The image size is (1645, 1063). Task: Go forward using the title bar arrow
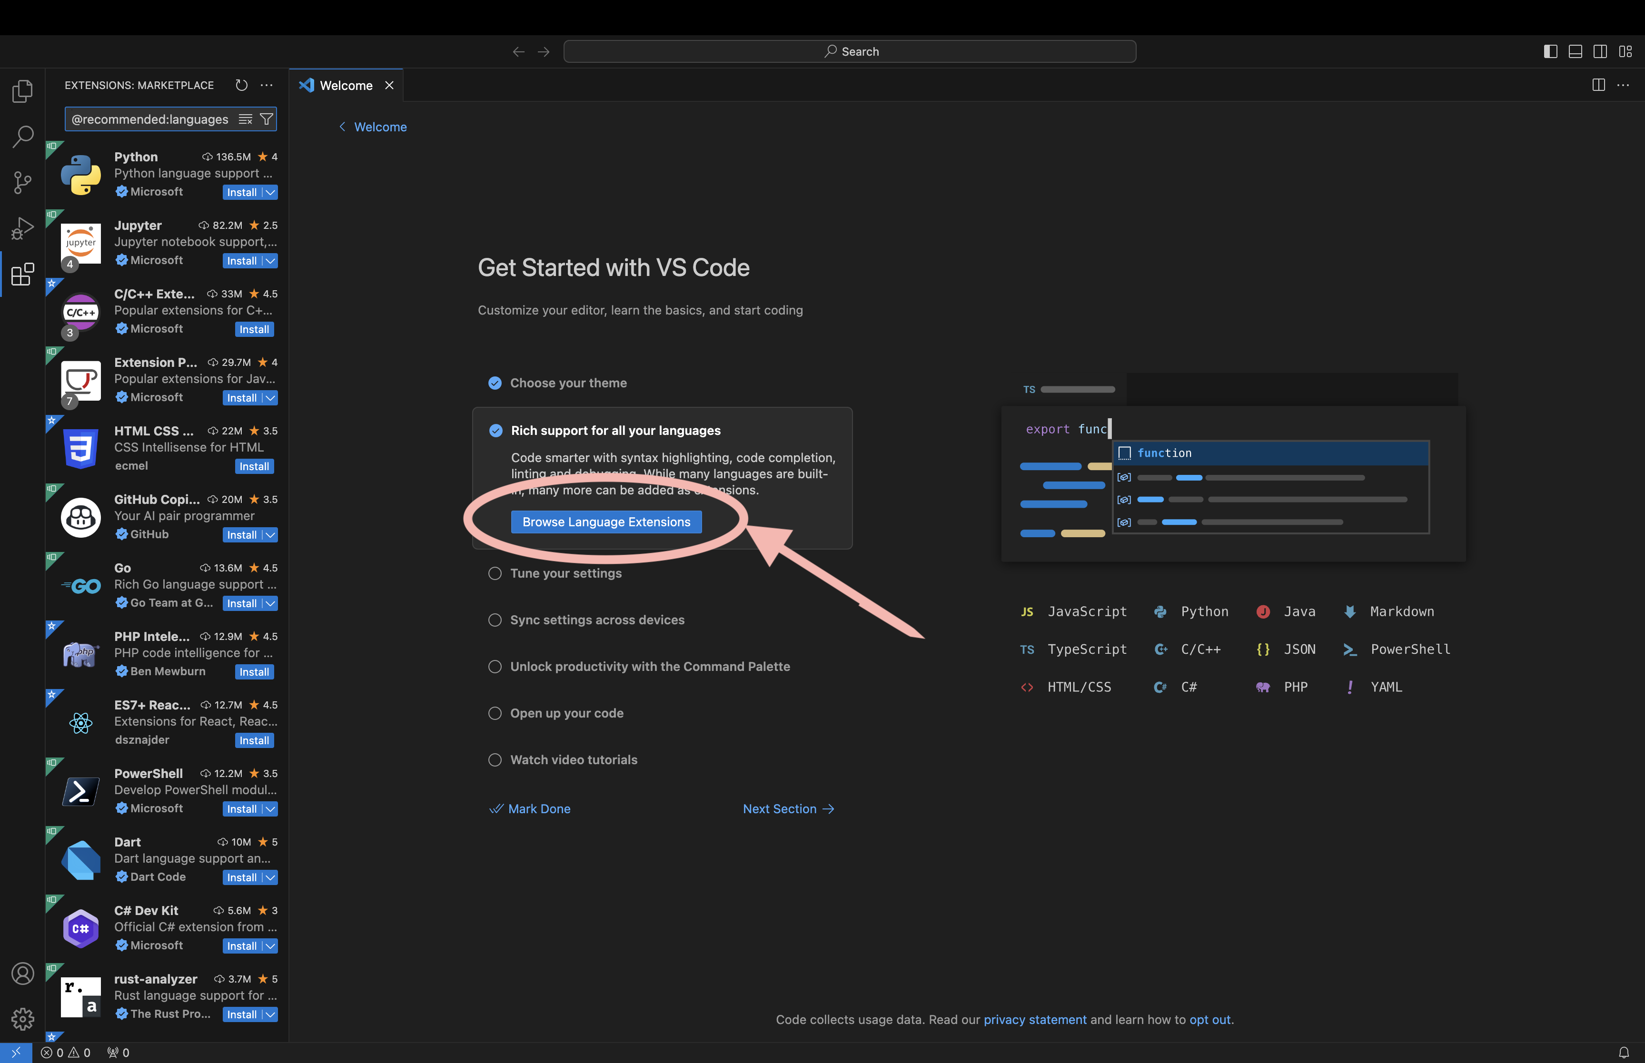(544, 52)
